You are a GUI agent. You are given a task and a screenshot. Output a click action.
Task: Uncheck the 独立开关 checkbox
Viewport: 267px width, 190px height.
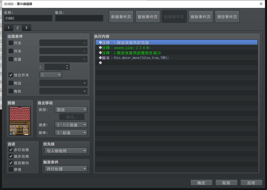point(11,75)
